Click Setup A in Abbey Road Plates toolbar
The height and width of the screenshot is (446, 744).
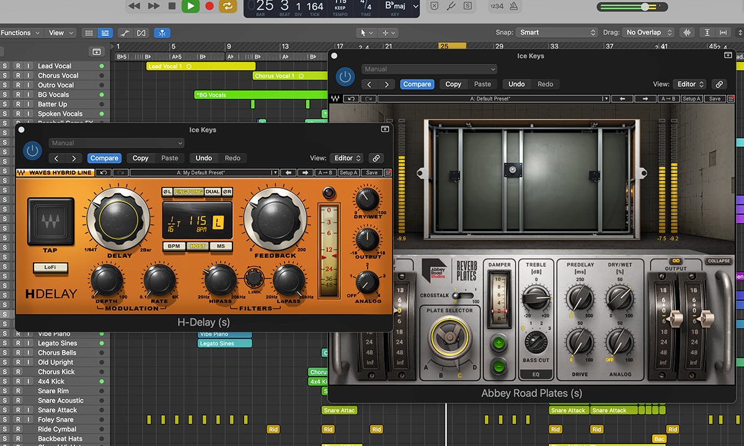691,99
